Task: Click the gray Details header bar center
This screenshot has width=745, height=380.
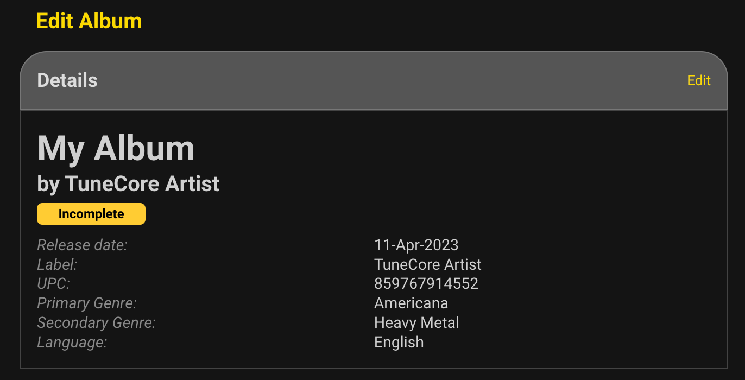Action: coord(374,81)
